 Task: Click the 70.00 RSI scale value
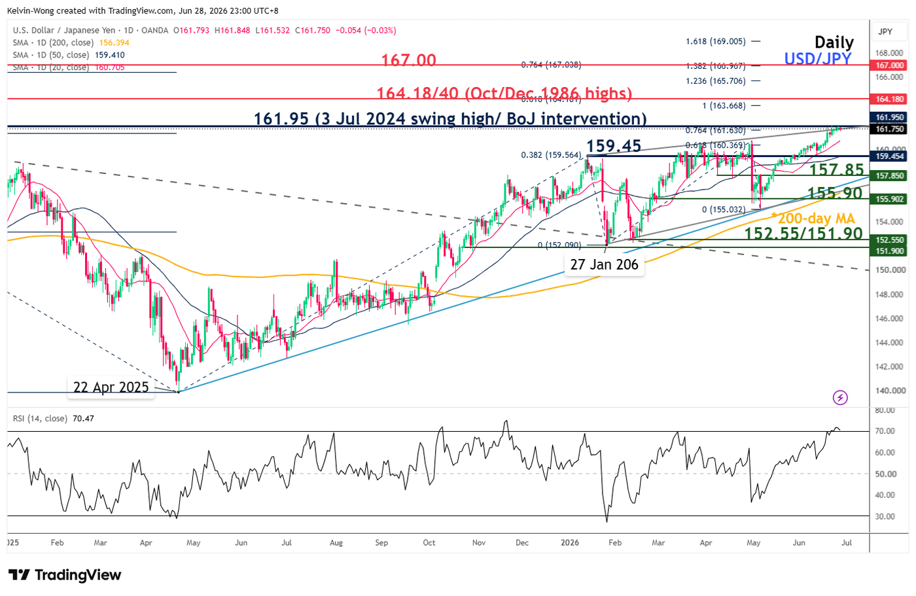[x=885, y=431]
